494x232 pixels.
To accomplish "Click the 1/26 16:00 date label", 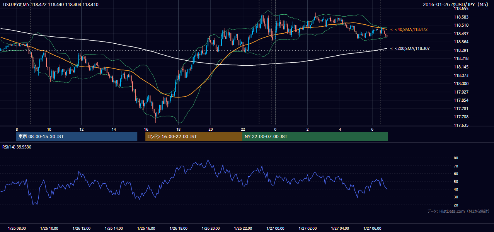I will 146,228.
